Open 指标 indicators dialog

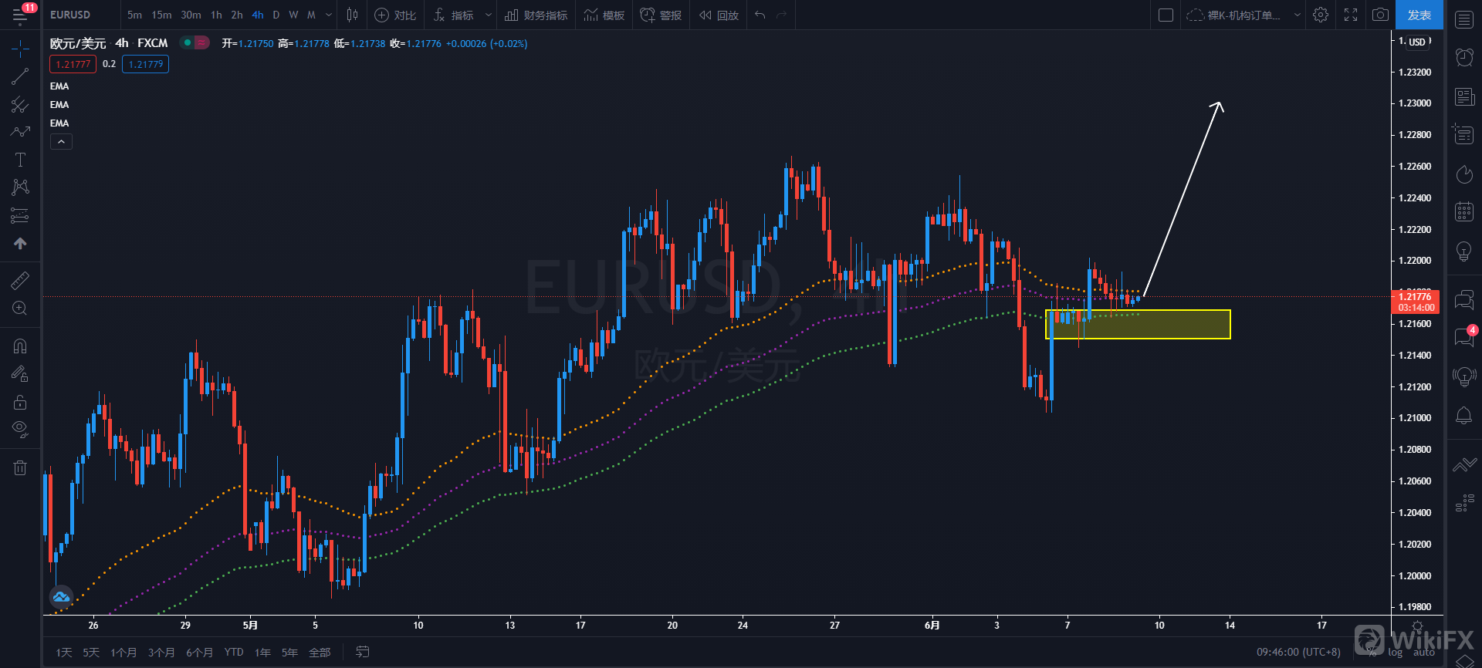454,15
